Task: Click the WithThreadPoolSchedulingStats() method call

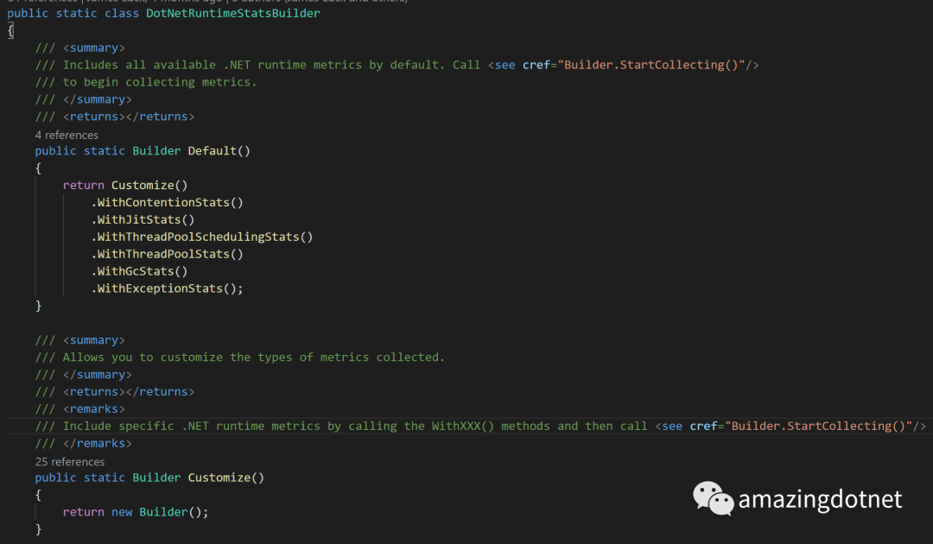Action: point(201,237)
